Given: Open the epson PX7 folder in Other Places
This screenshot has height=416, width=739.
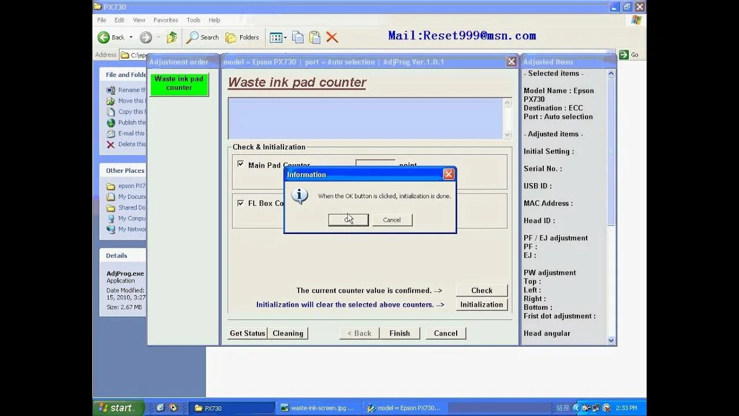Looking at the screenshot, I should 126,186.
